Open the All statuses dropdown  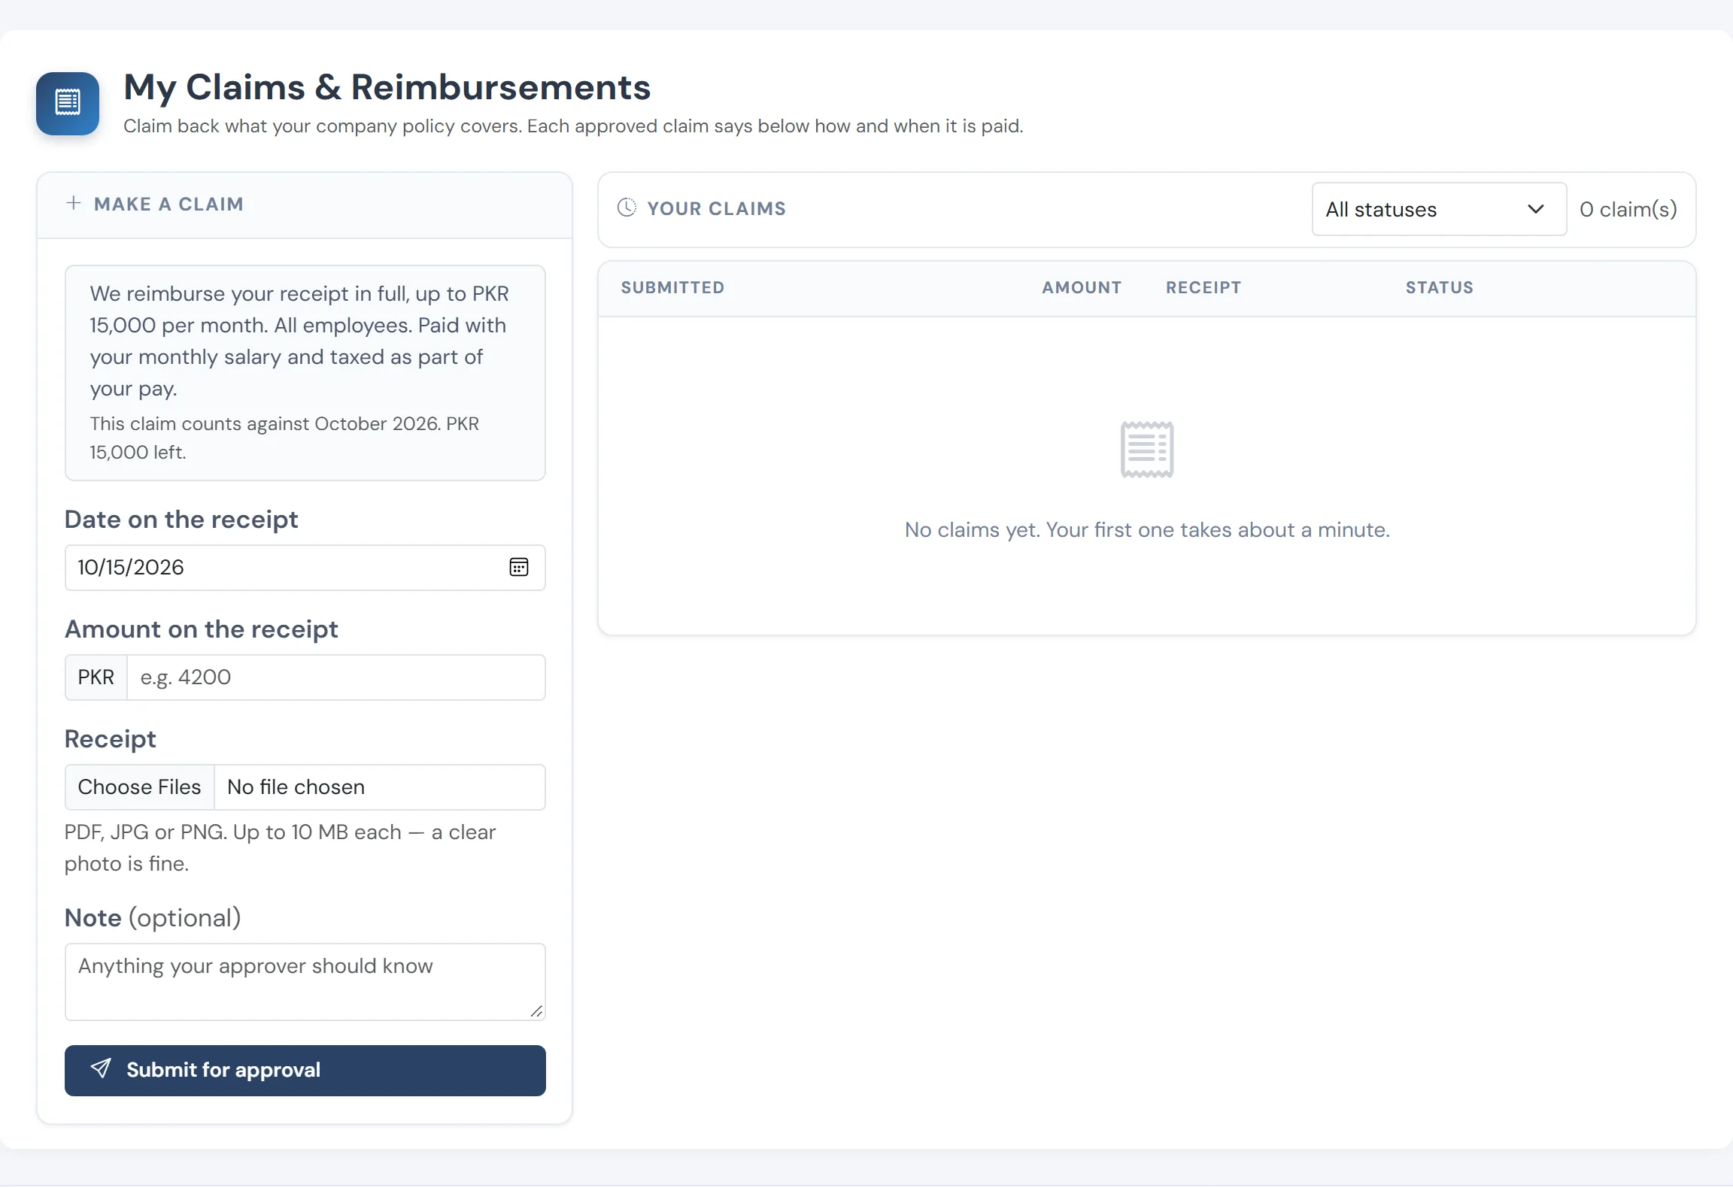click(x=1439, y=209)
